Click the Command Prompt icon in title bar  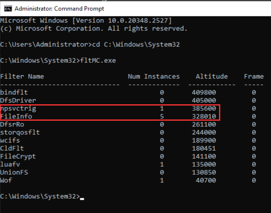click(x=7, y=8)
